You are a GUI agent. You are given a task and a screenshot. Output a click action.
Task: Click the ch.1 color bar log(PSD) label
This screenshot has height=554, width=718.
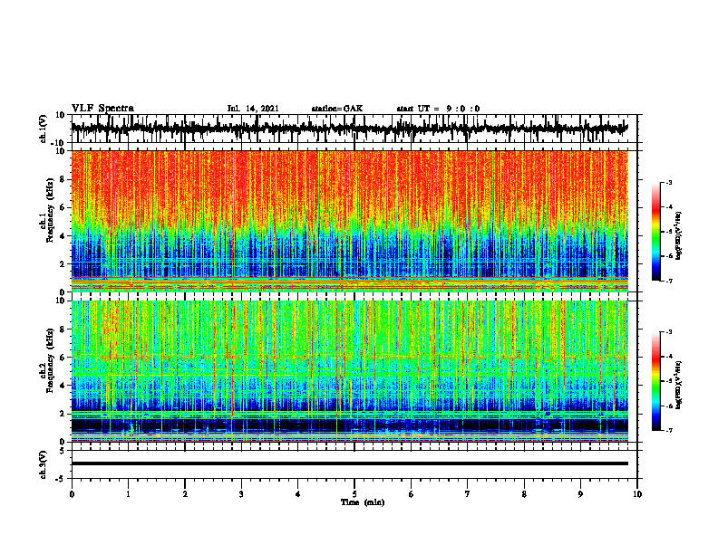click(x=678, y=236)
